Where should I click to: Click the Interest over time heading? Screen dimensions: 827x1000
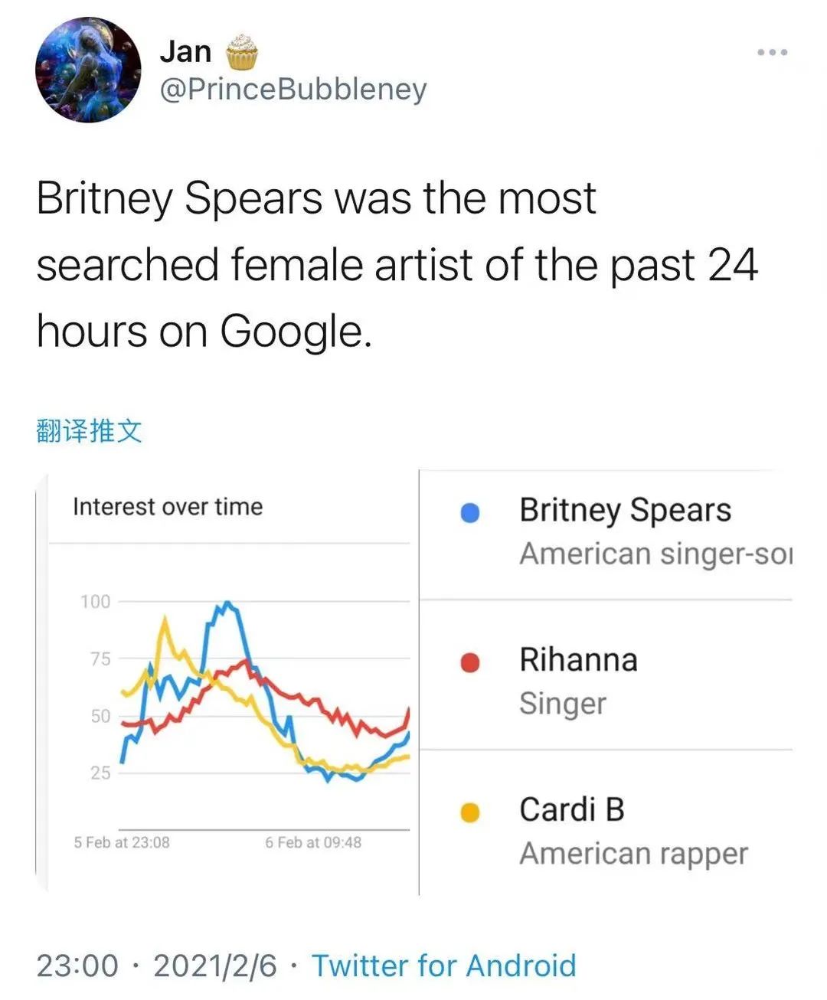click(x=168, y=507)
